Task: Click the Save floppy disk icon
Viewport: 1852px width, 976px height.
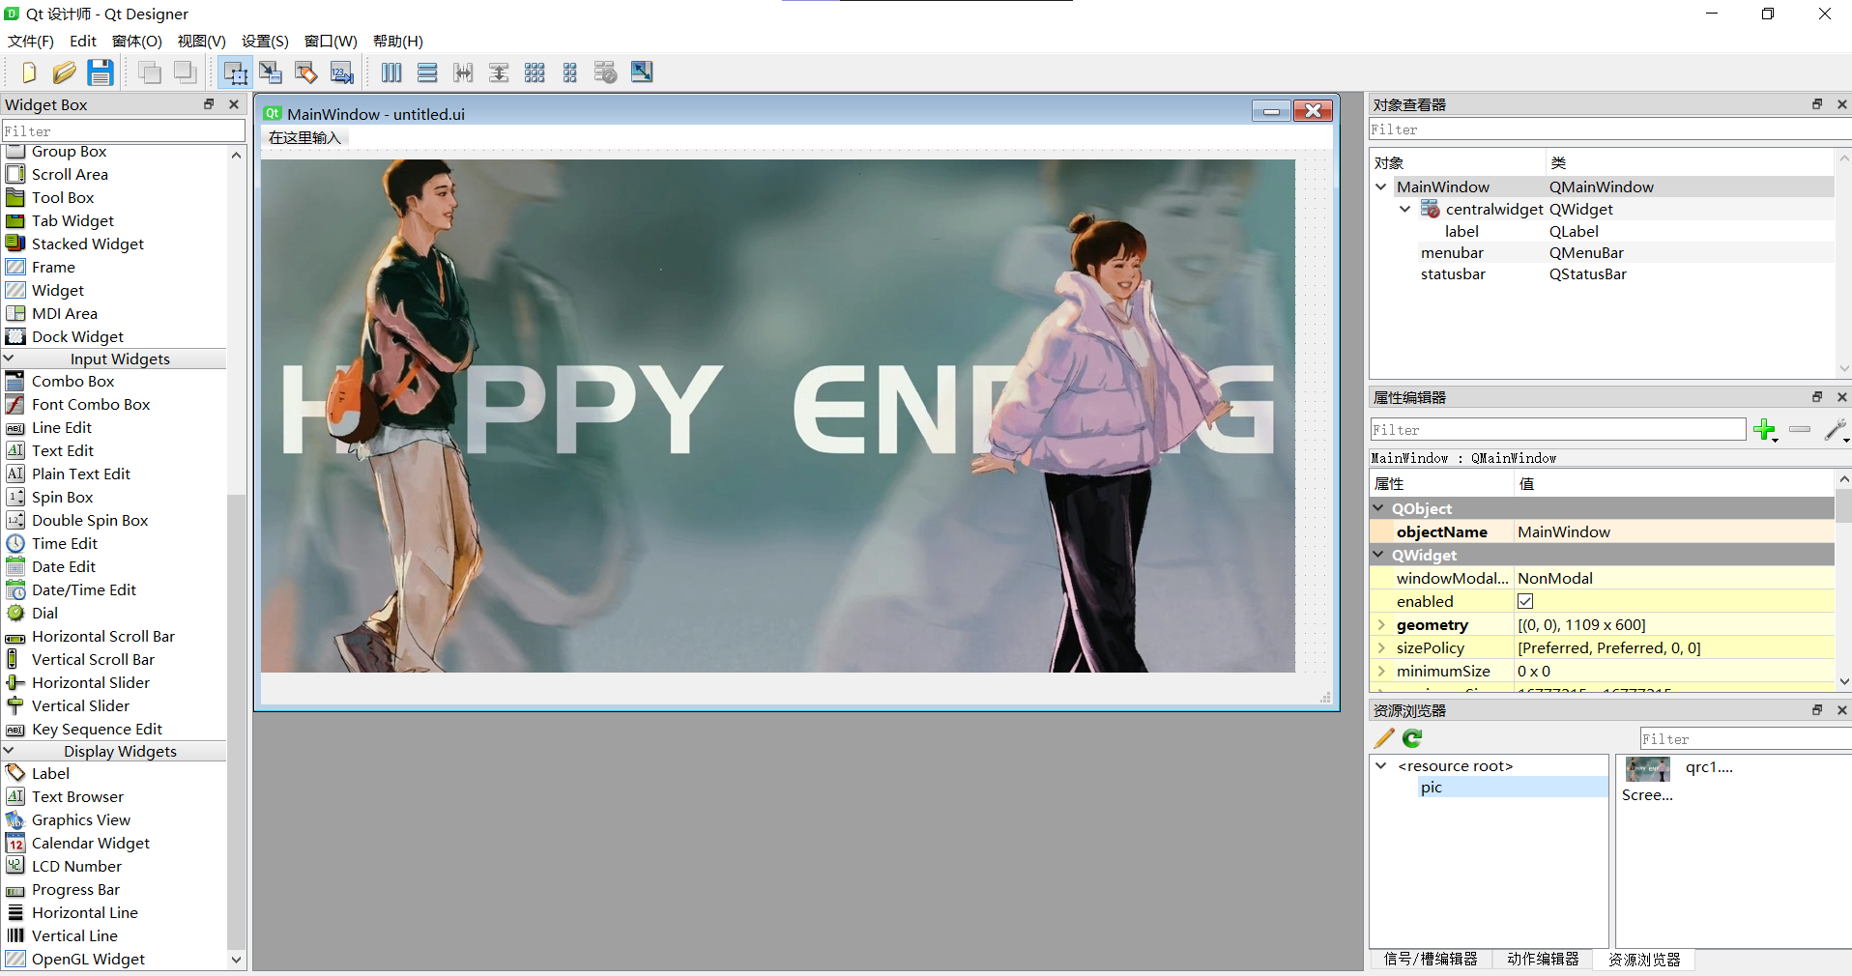Action: point(101,72)
